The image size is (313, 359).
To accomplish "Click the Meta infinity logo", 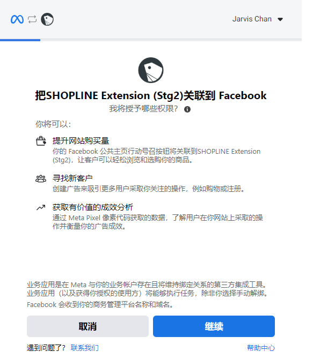I will pyautogui.click(x=17, y=19).
